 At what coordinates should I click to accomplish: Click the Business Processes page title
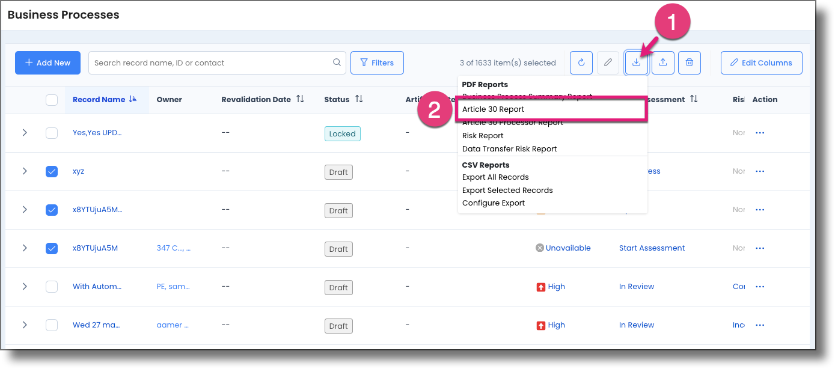(63, 15)
